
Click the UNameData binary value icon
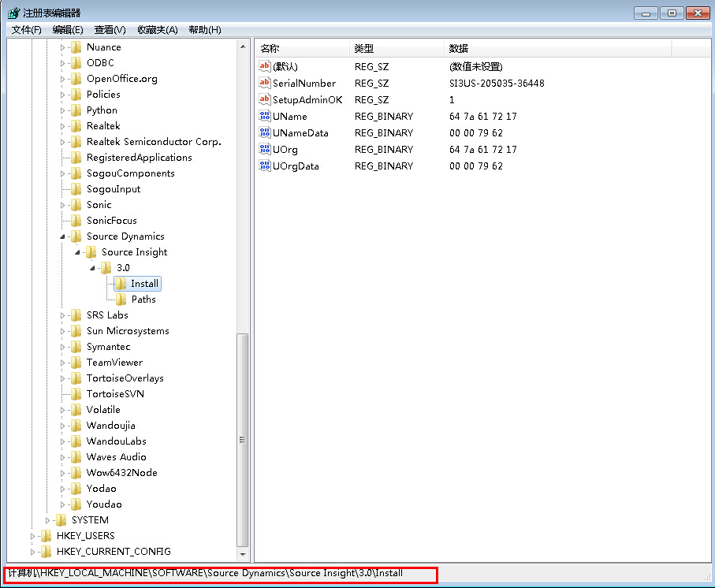[x=264, y=132]
